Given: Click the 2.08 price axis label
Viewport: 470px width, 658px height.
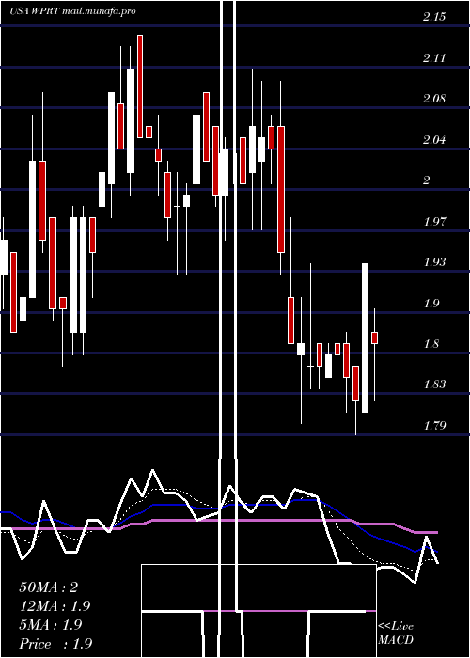Looking at the screenshot, I should [434, 99].
